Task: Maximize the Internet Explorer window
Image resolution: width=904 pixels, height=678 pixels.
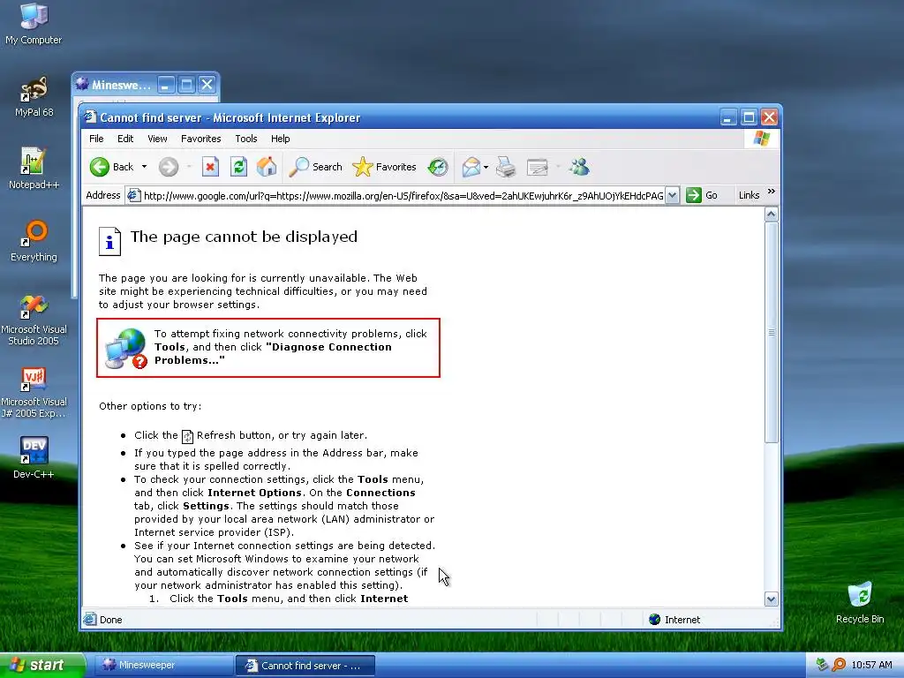Action: click(749, 117)
